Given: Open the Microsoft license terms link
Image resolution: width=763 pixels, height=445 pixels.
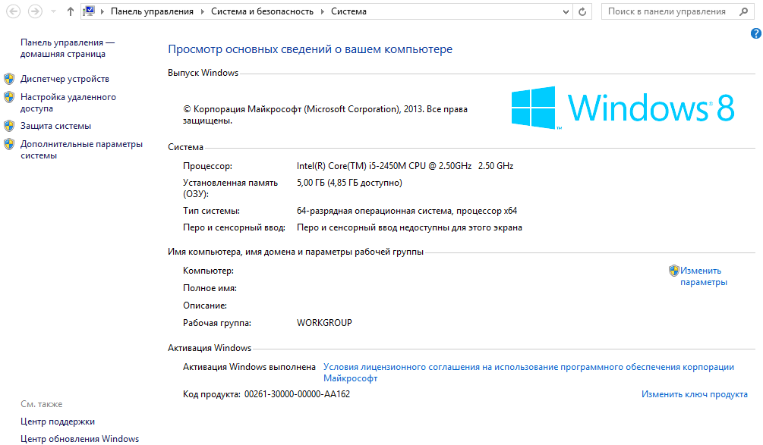Looking at the screenshot, I should [x=528, y=373].
